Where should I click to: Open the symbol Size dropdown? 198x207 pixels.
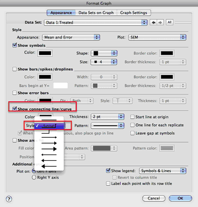tap(104, 62)
